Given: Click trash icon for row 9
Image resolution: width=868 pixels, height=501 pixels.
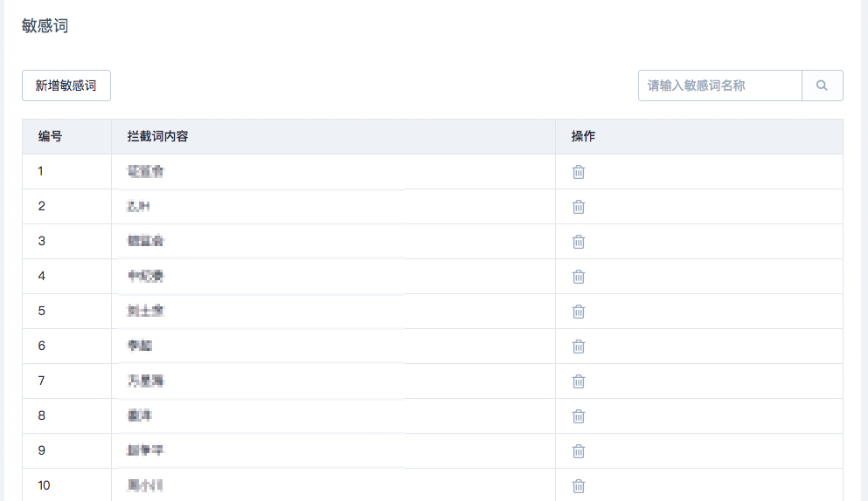Looking at the screenshot, I should pos(578,451).
